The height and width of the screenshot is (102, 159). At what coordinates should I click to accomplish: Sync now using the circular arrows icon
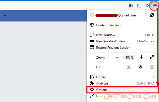152,15
